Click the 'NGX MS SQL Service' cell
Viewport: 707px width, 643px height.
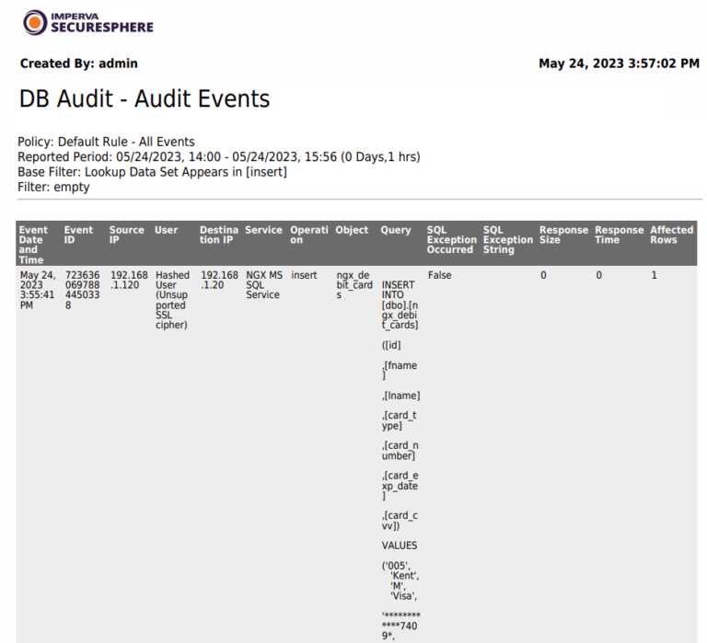[x=263, y=285]
